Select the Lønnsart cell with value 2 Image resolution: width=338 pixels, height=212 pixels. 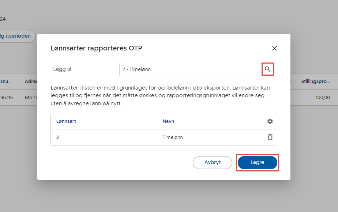pyautogui.click(x=58, y=137)
